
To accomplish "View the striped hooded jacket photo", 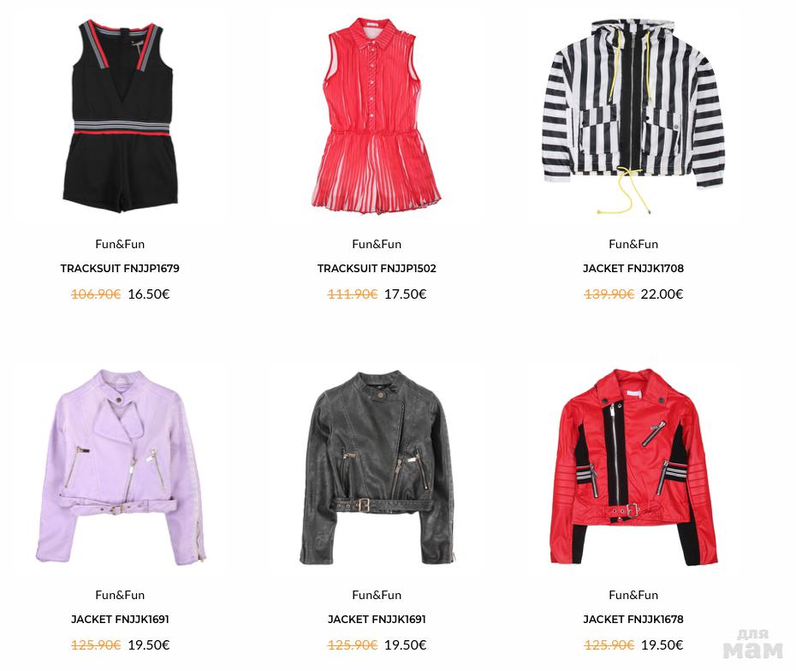I will pos(633,116).
